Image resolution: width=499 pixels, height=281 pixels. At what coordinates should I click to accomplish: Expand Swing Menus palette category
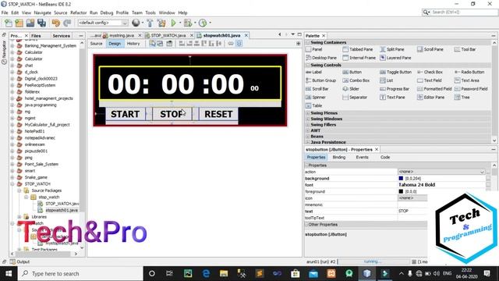click(x=308, y=113)
